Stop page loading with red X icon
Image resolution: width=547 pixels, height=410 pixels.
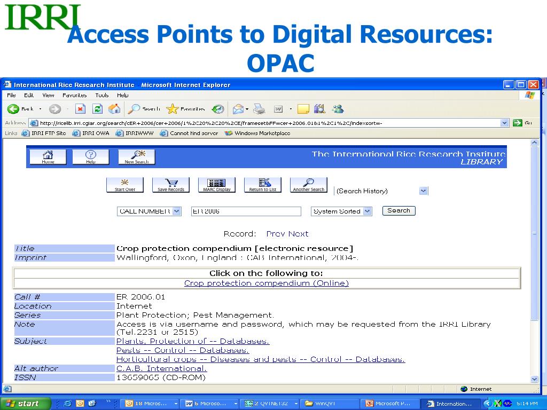pyautogui.click(x=80, y=109)
